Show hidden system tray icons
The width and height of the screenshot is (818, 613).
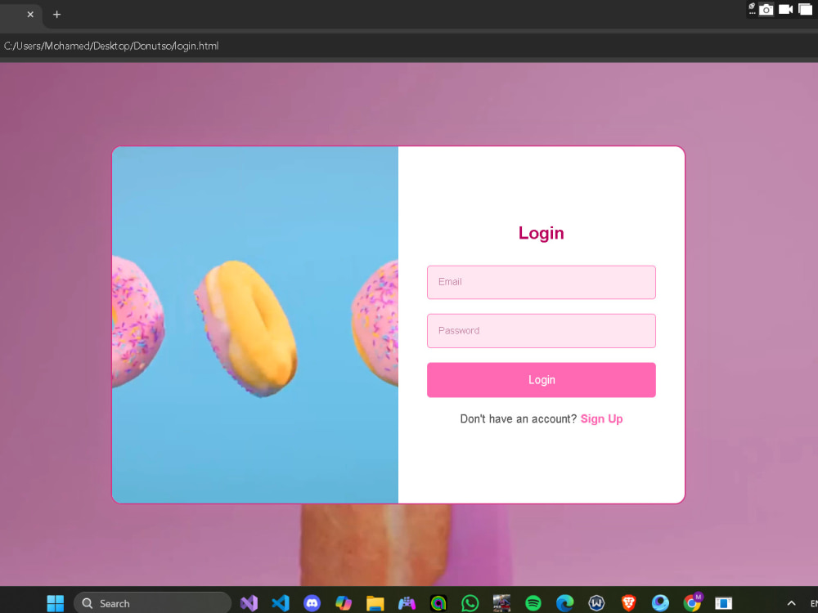click(791, 603)
